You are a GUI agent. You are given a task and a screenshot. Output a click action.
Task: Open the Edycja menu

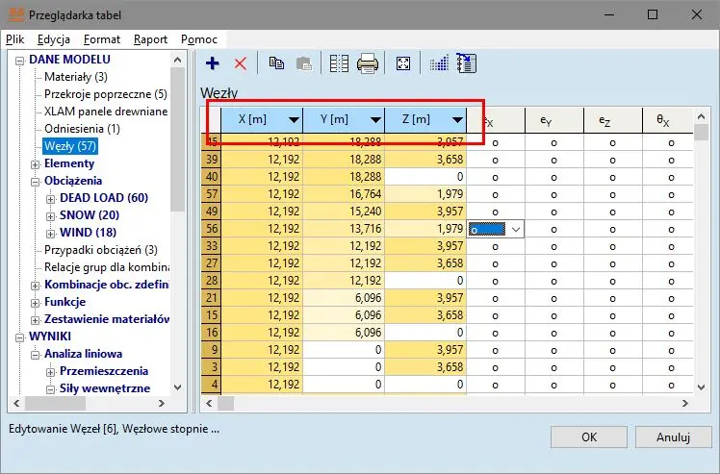[x=55, y=39]
